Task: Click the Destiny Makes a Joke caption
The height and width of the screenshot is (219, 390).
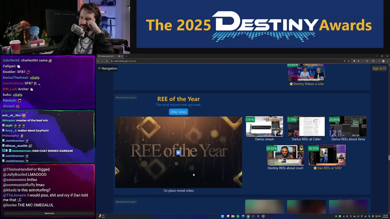Action: 307,84
